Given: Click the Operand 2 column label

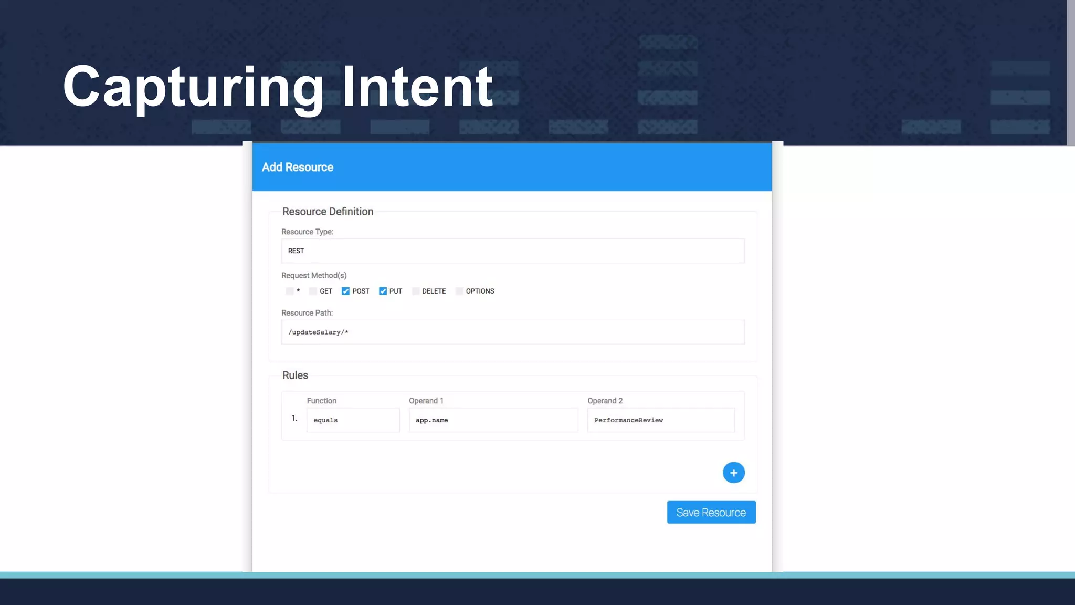Looking at the screenshot, I should coord(605,401).
